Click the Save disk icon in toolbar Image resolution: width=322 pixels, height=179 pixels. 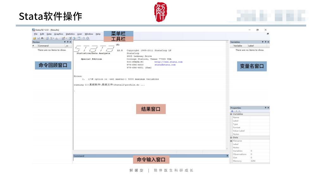pyautogui.click(x=38, y=38)
